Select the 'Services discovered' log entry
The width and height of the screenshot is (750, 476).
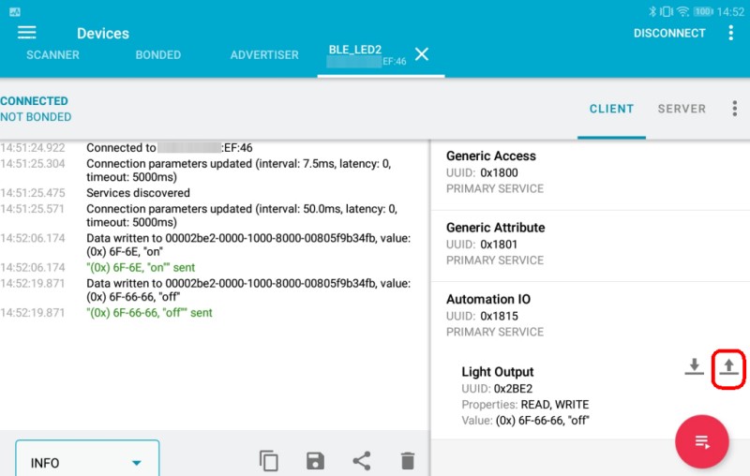138,193
